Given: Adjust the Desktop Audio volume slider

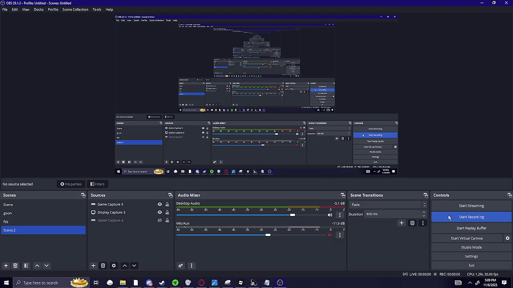Looking at the screenshot, I should 293,215.
